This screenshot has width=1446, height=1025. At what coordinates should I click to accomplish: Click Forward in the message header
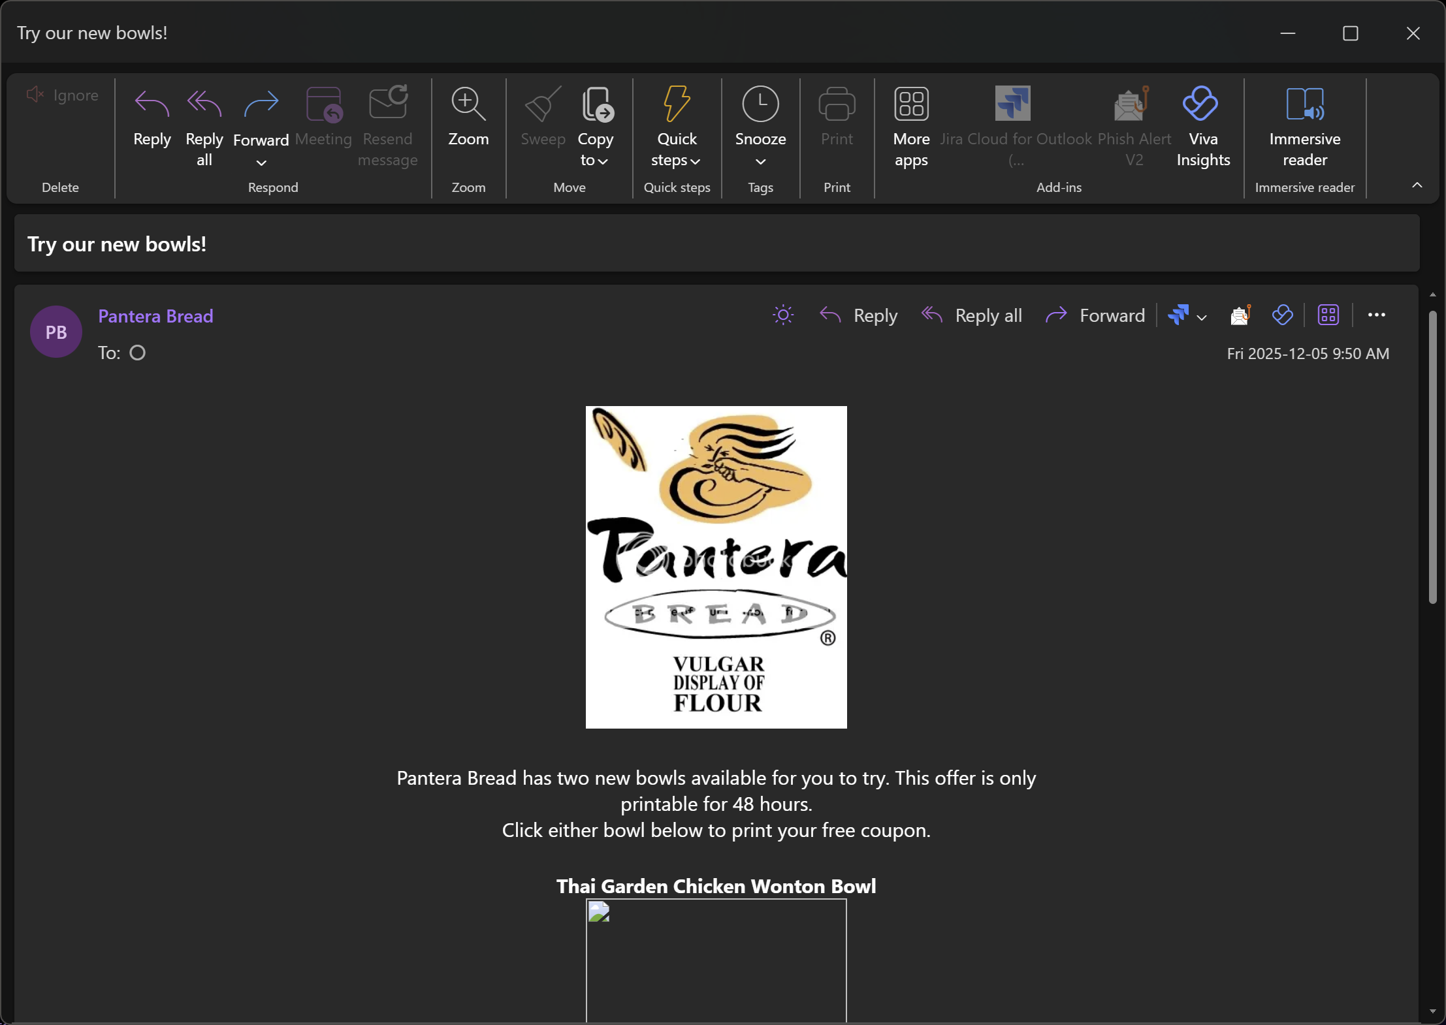(x=1095, y=315)
